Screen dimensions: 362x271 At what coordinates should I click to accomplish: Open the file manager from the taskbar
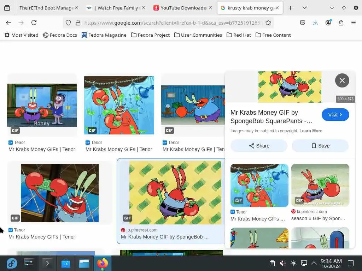(84, 263)
